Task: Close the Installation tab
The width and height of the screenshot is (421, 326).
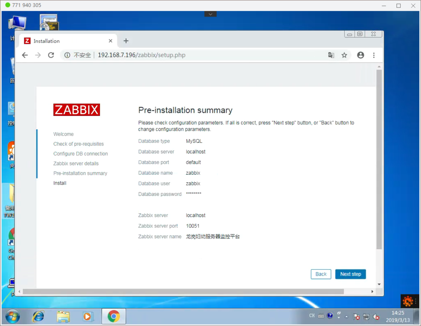Action: [111, 41]
